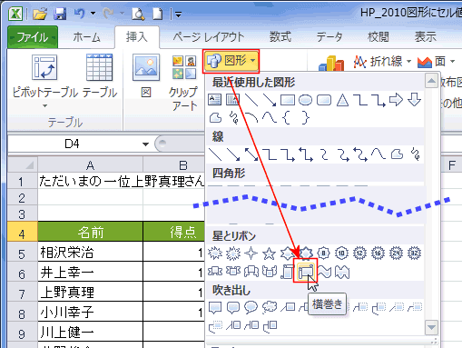Switch to the ホーム tab

click(86, 37)
